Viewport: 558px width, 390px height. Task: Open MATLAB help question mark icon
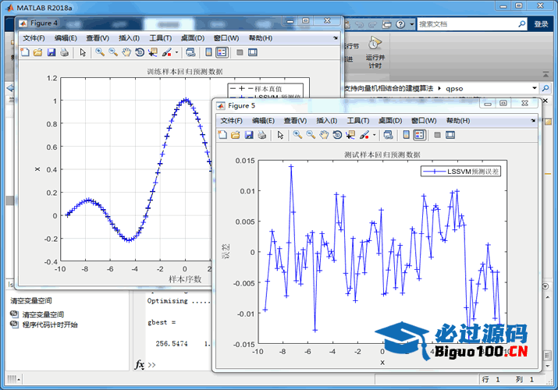click(400, 24)
